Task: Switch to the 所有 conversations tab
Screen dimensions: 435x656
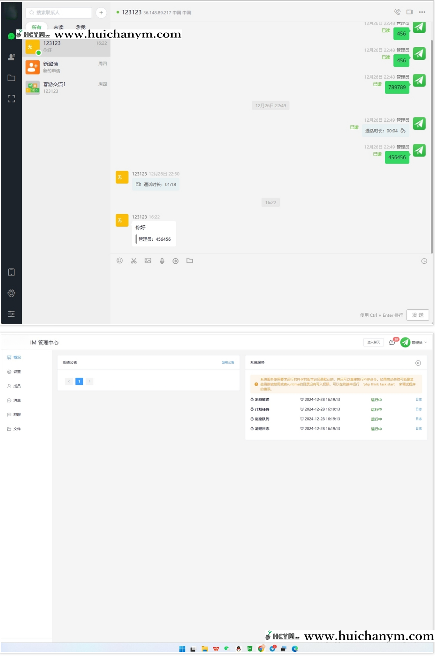Action: tap(37, 27)
